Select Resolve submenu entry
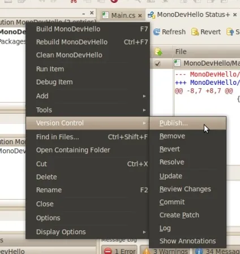Screen dimensions: 240x254 point(188,162)
